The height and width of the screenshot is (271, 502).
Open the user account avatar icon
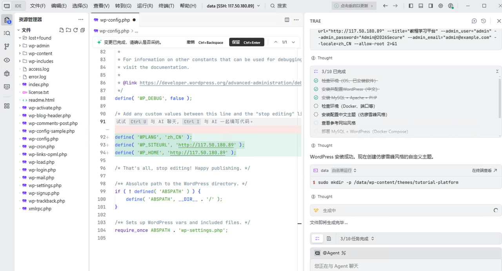tap(451, 6)
